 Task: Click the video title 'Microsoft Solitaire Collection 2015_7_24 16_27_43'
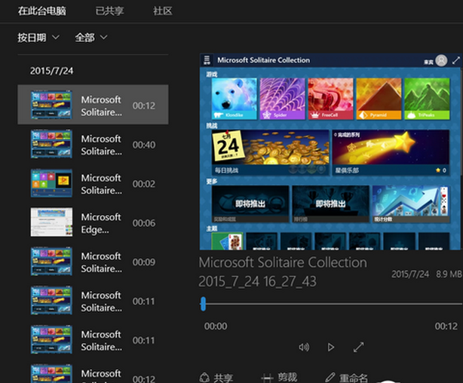click(x=283, y=271)
